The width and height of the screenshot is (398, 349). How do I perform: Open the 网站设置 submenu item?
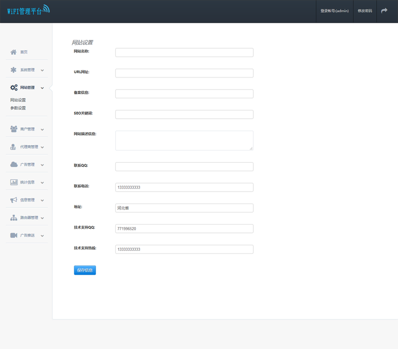pos(18,100)
